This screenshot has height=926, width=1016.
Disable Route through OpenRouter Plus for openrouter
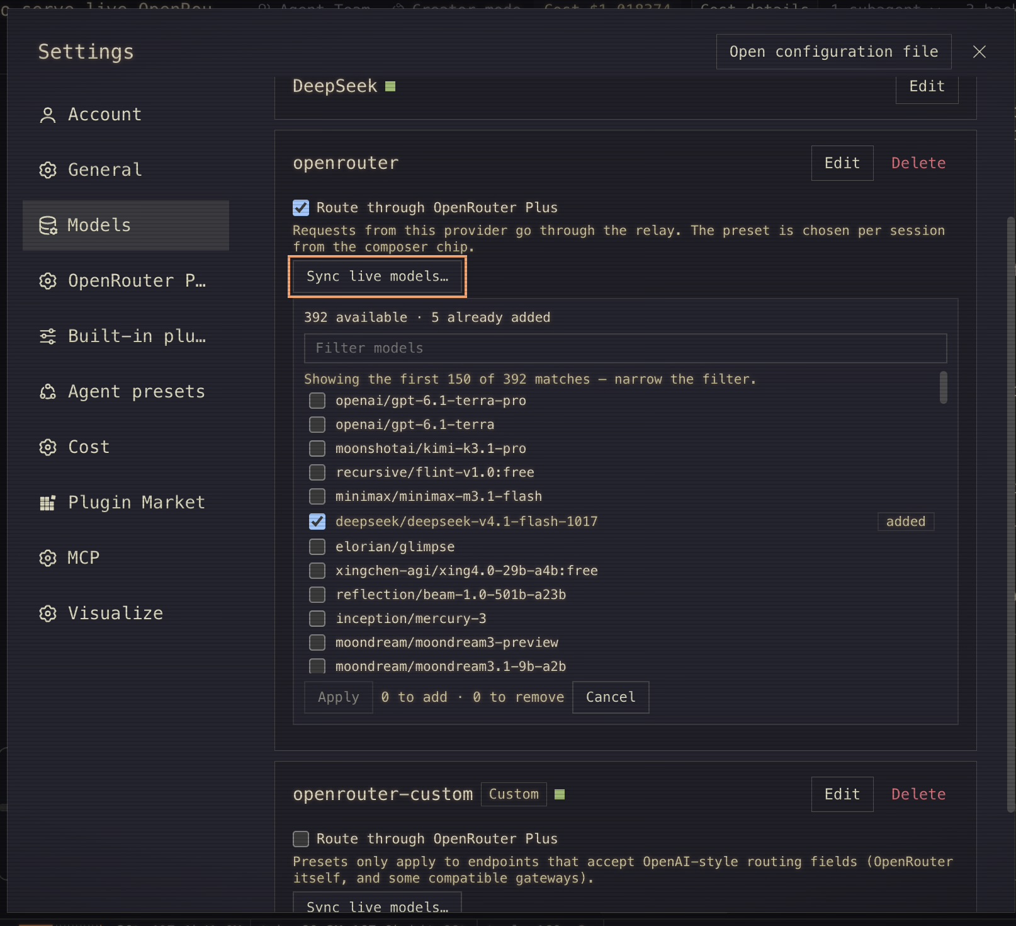301,208
